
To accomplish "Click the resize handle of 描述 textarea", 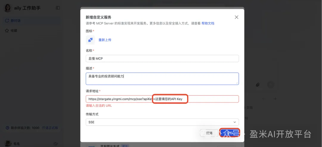I will tap(237, 83).
